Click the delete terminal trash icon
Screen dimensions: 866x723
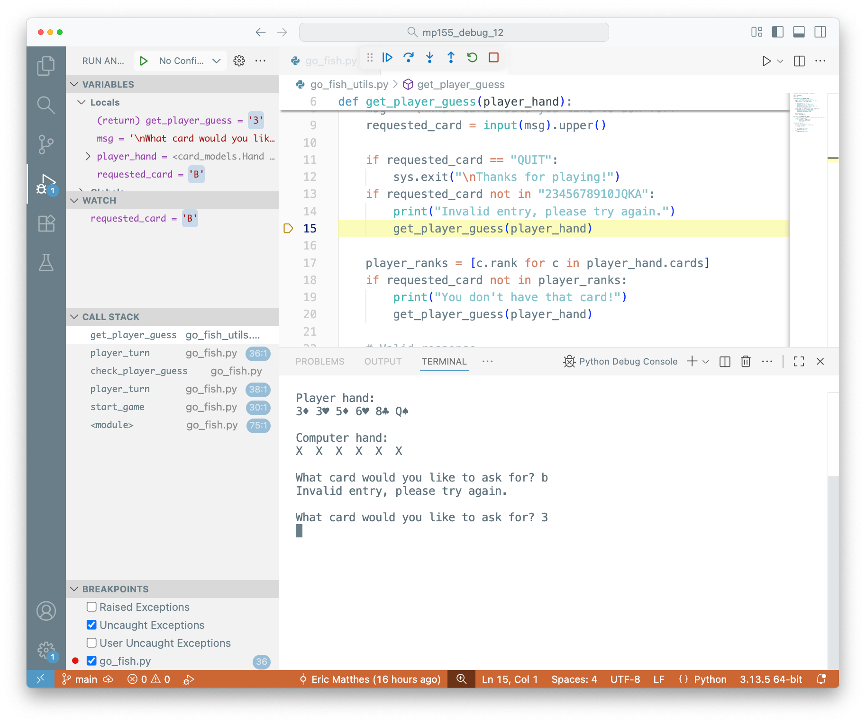click(746, 361)
